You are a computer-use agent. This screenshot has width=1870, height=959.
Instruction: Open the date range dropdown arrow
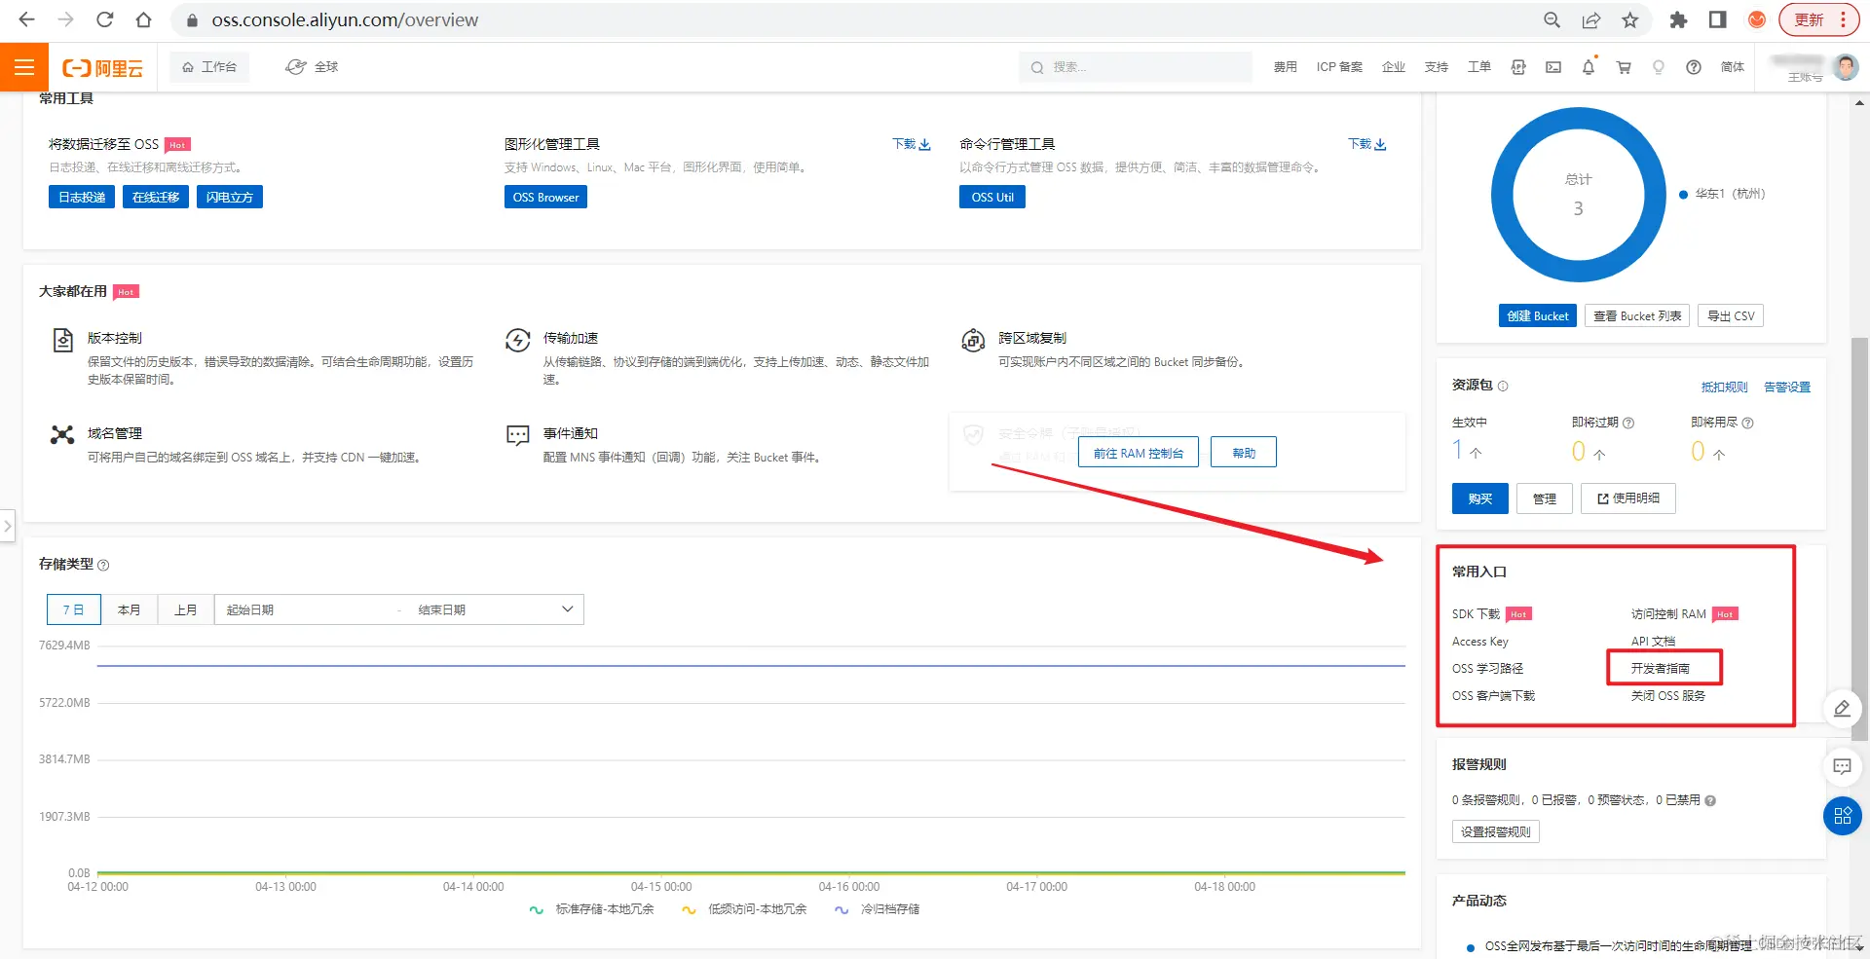(x=568, y=609)
